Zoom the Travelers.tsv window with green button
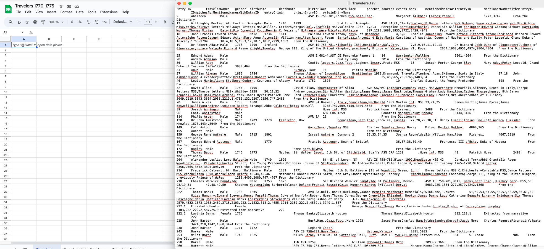Viewport: 544px width, 249px height. point(190,3)
